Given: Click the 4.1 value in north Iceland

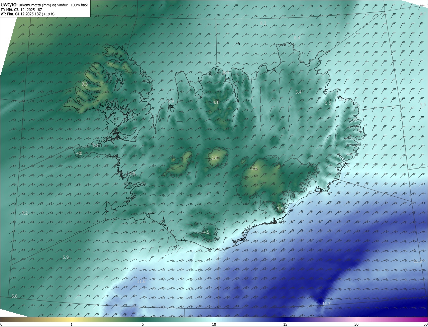Looking at the screenshot, I should click(x=216, y=102).
